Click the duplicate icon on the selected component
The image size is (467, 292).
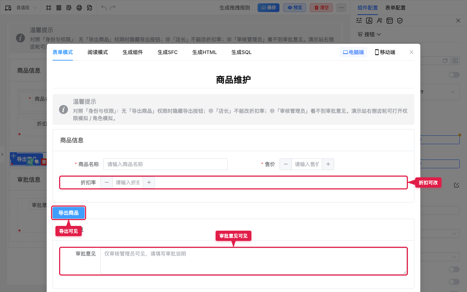tap(37, 162)
